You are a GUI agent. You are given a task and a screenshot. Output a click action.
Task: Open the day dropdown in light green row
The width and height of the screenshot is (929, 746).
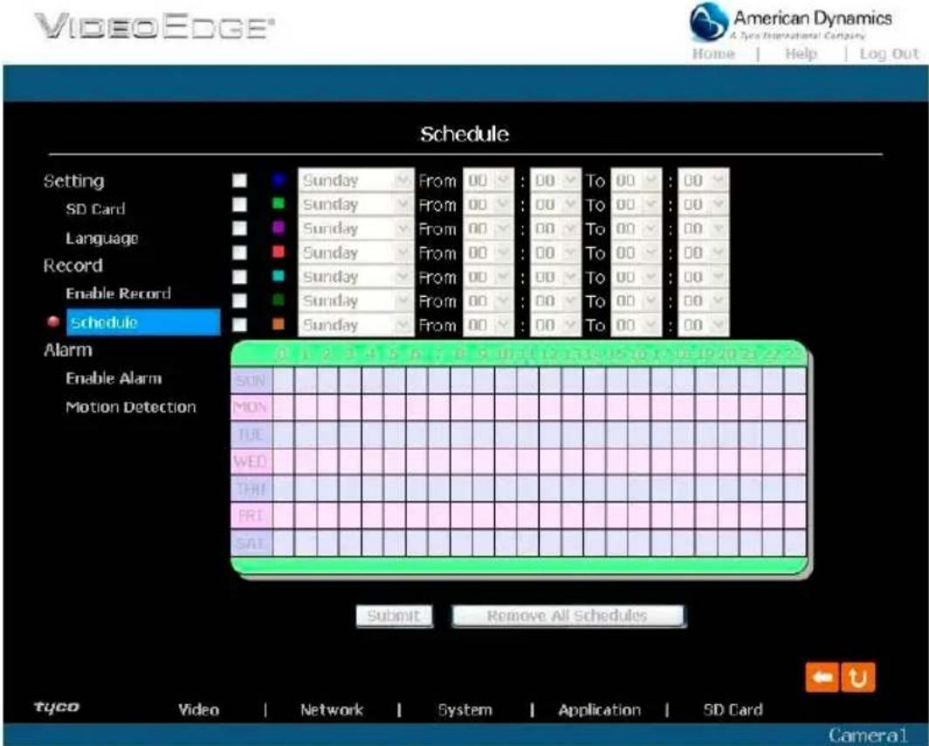point(355,204)
